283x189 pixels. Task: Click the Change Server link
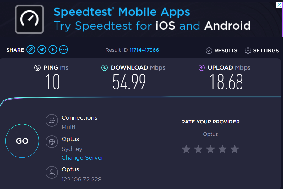point(82,158)
